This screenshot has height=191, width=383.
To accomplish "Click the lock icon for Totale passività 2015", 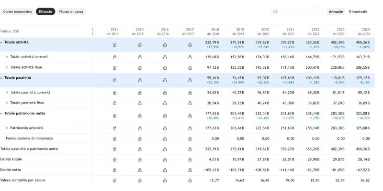I will pyautogui.click(x=139, y=80).
